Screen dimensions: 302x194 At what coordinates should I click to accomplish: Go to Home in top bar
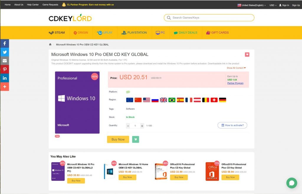click(7, 5)
